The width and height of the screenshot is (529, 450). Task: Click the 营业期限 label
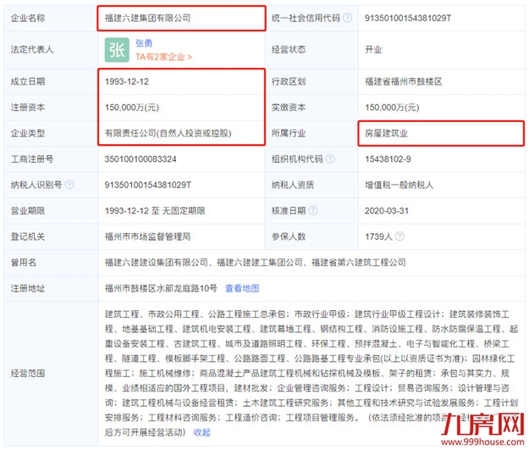[x=28, y=210]
